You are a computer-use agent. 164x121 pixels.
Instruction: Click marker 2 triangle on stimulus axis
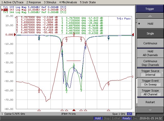67,110
